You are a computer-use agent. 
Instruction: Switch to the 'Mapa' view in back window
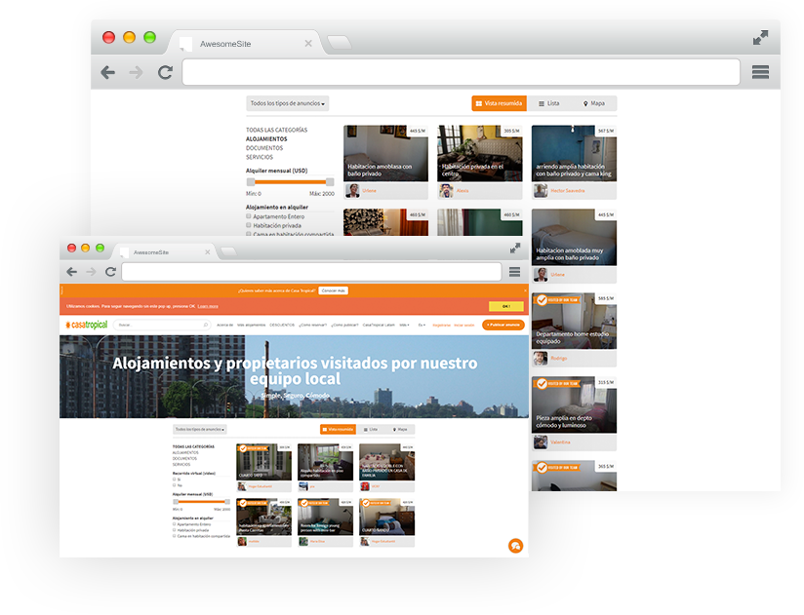594,103
